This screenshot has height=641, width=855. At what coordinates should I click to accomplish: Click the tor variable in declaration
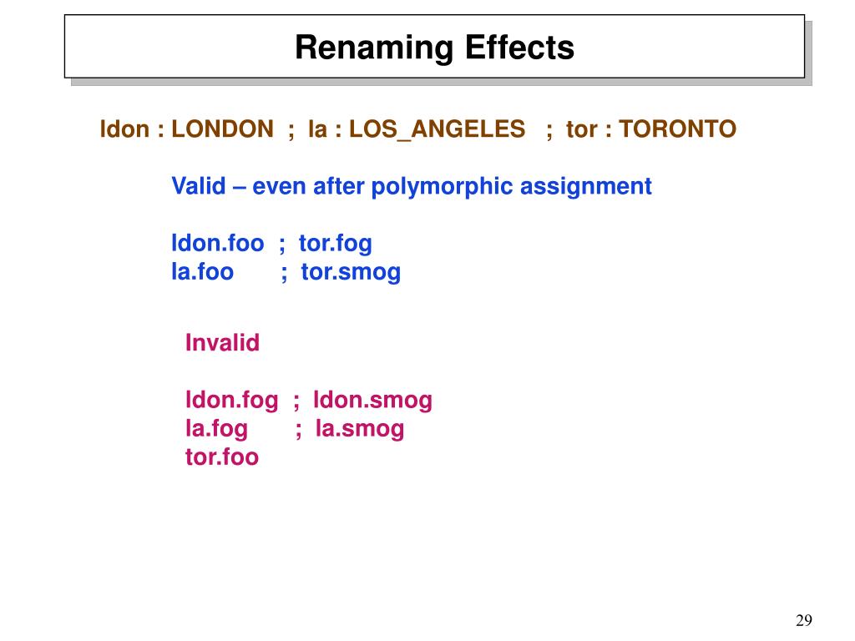(581, 129)
